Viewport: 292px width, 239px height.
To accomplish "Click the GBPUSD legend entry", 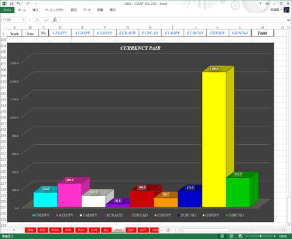I will click(x=235, y=215).
